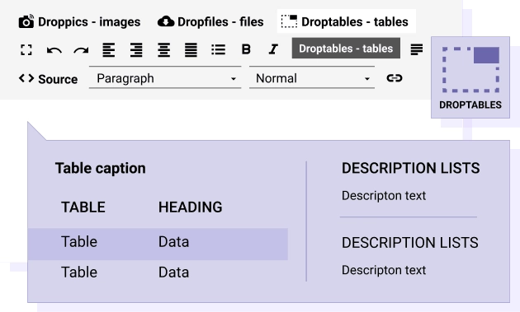
Task: Click 'Data' in the highlighted row
Action: point(174,242)
